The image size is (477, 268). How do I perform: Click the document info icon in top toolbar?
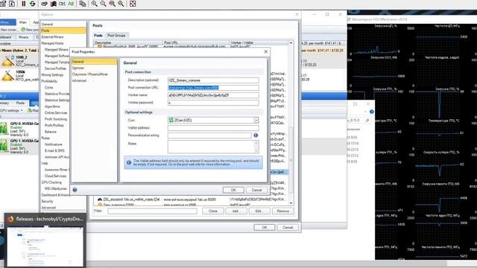(12, 4)
